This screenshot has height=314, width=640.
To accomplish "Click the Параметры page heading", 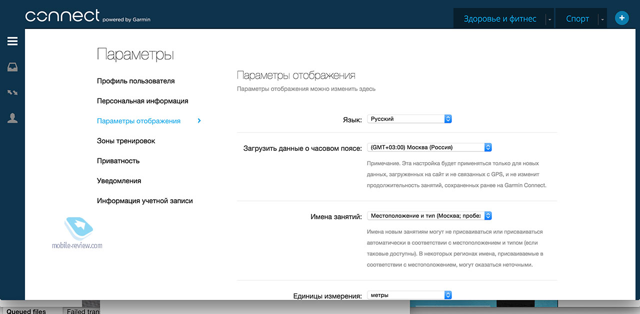I will point(135,54).
